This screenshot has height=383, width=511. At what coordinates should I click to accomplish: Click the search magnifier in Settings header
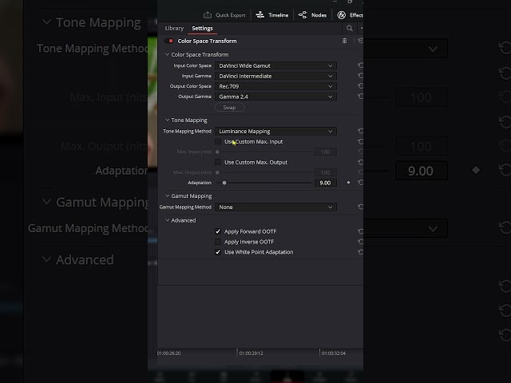[350, 29]
